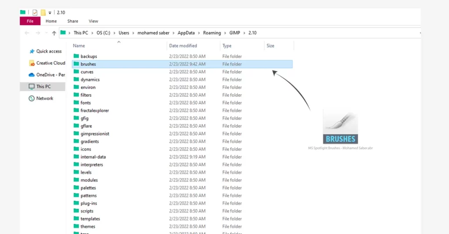The height and width of the screenshot is (234, 449).
Task: Click This PC in the address bar
Action: pos(81,33)
